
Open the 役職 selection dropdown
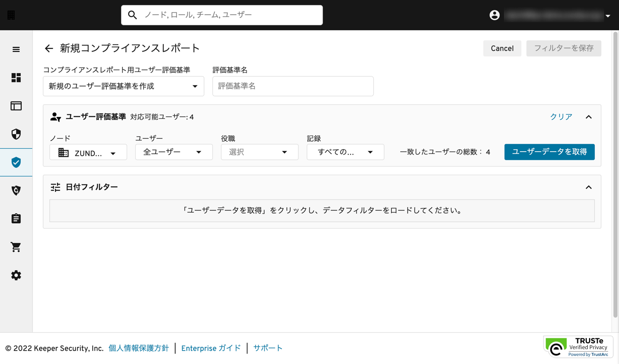tap(259, 152)
